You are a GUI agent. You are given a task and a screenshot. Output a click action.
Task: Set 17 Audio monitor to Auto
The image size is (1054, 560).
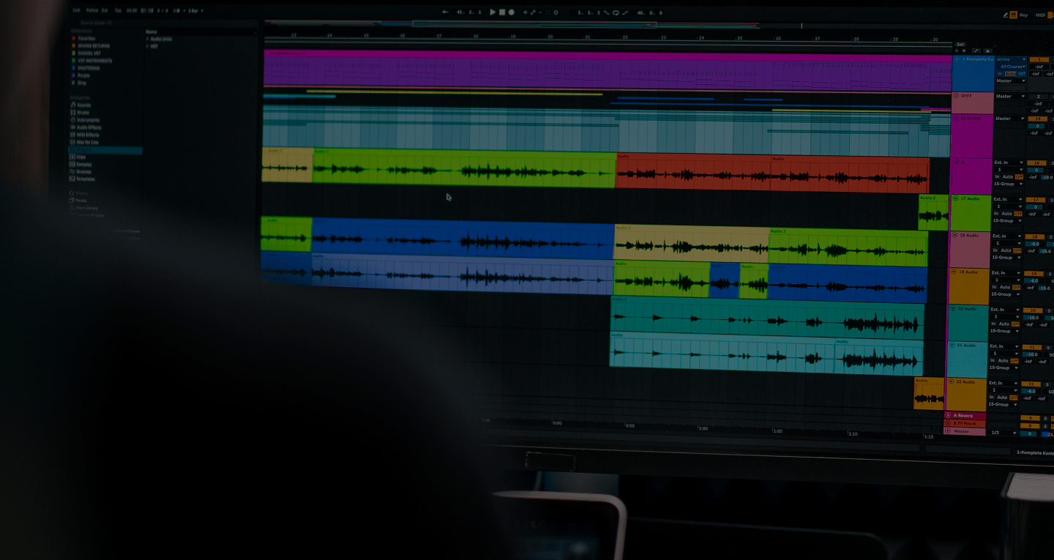(1007, 214)
